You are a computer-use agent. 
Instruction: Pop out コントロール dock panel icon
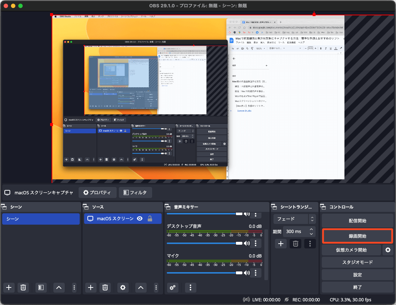coord(323,207)
